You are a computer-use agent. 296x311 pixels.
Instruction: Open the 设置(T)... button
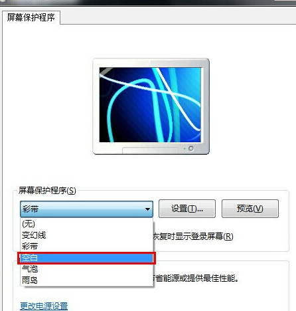point(187,209)
